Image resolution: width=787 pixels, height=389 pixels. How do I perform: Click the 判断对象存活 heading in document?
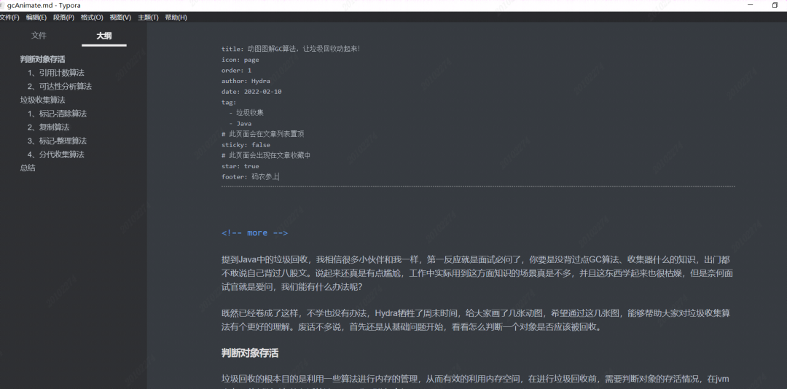pyautogui.click(x=250, y=353)
